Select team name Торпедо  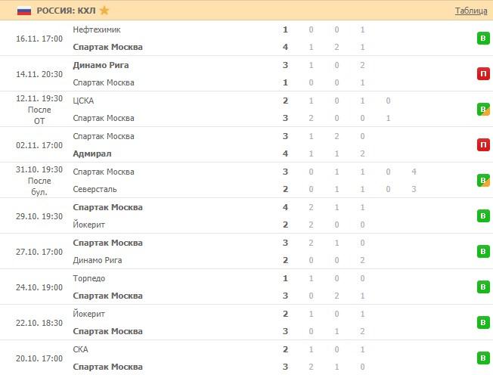coord(89,278)
